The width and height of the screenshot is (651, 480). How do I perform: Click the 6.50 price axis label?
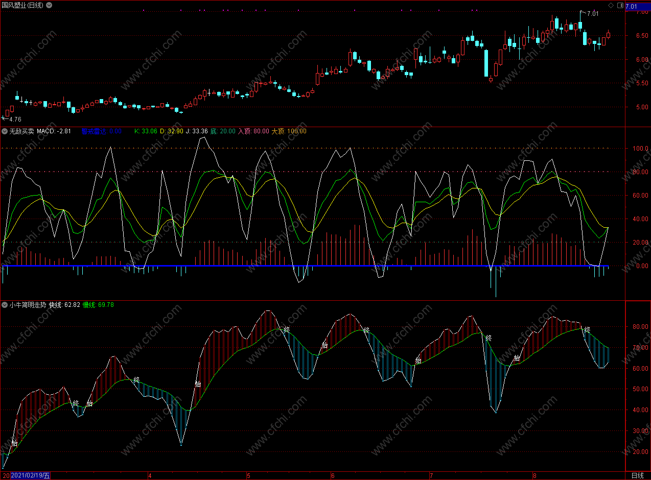point(642,36)
